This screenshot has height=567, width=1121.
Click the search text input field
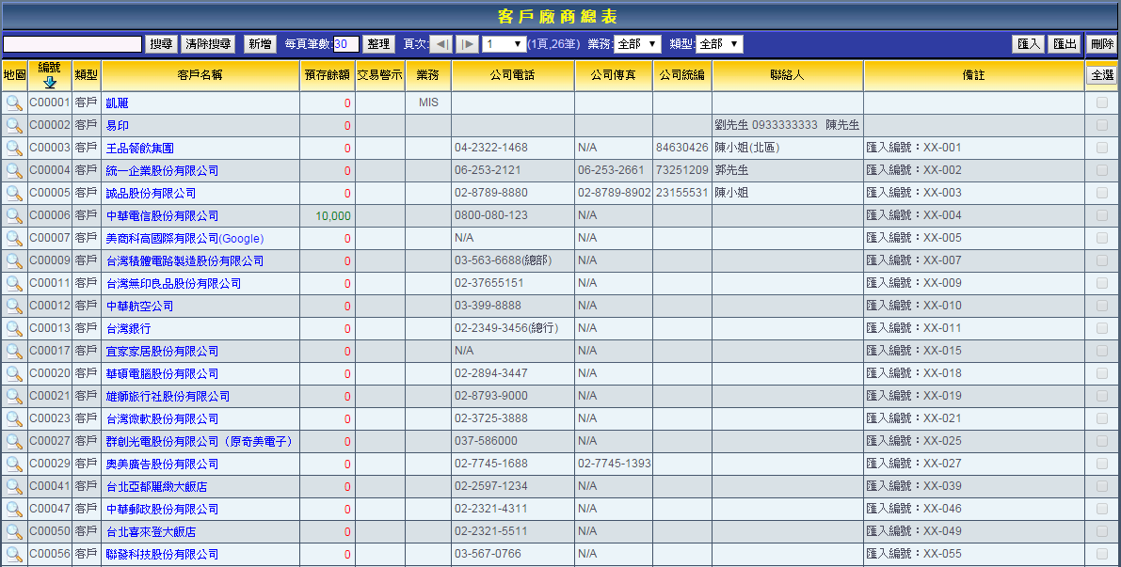[72, 44]
